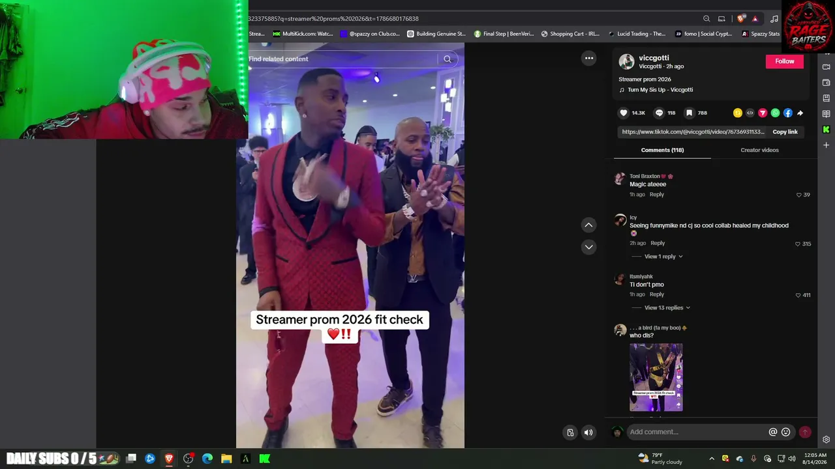This screenshot has width=835, height=469.
Task: Copy the TikTok video link
Action: click(785, 132)
